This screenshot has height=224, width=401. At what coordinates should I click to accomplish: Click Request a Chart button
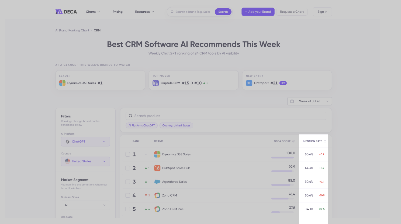click(292, 12)
